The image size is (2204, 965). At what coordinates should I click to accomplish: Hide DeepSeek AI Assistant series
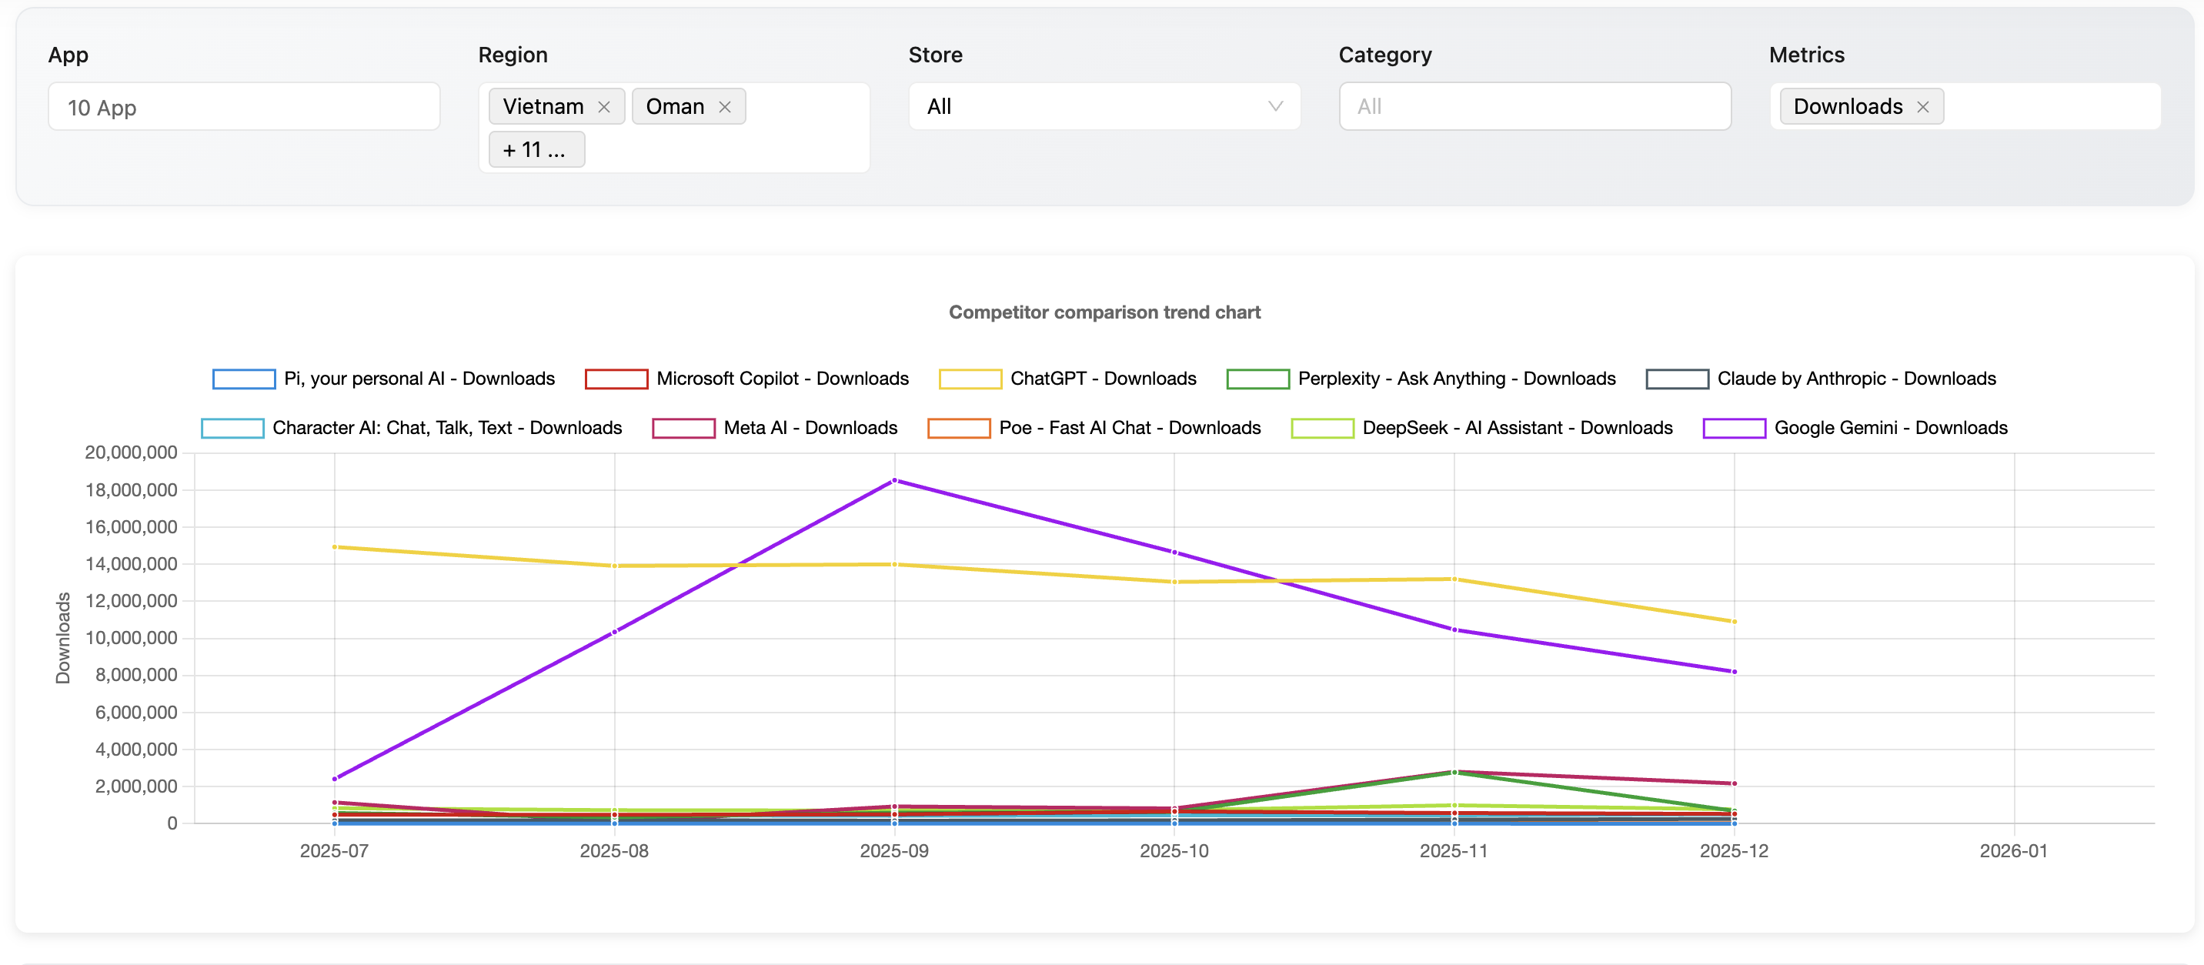1322,428
